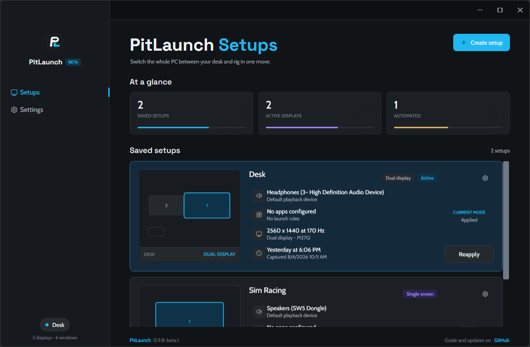The width and height of the screenshot is (530, 347).
Task: Click the Desk clock timestamp icon
Action: (x=259, y=253)
